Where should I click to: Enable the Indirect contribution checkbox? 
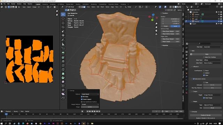coord(204,73)
